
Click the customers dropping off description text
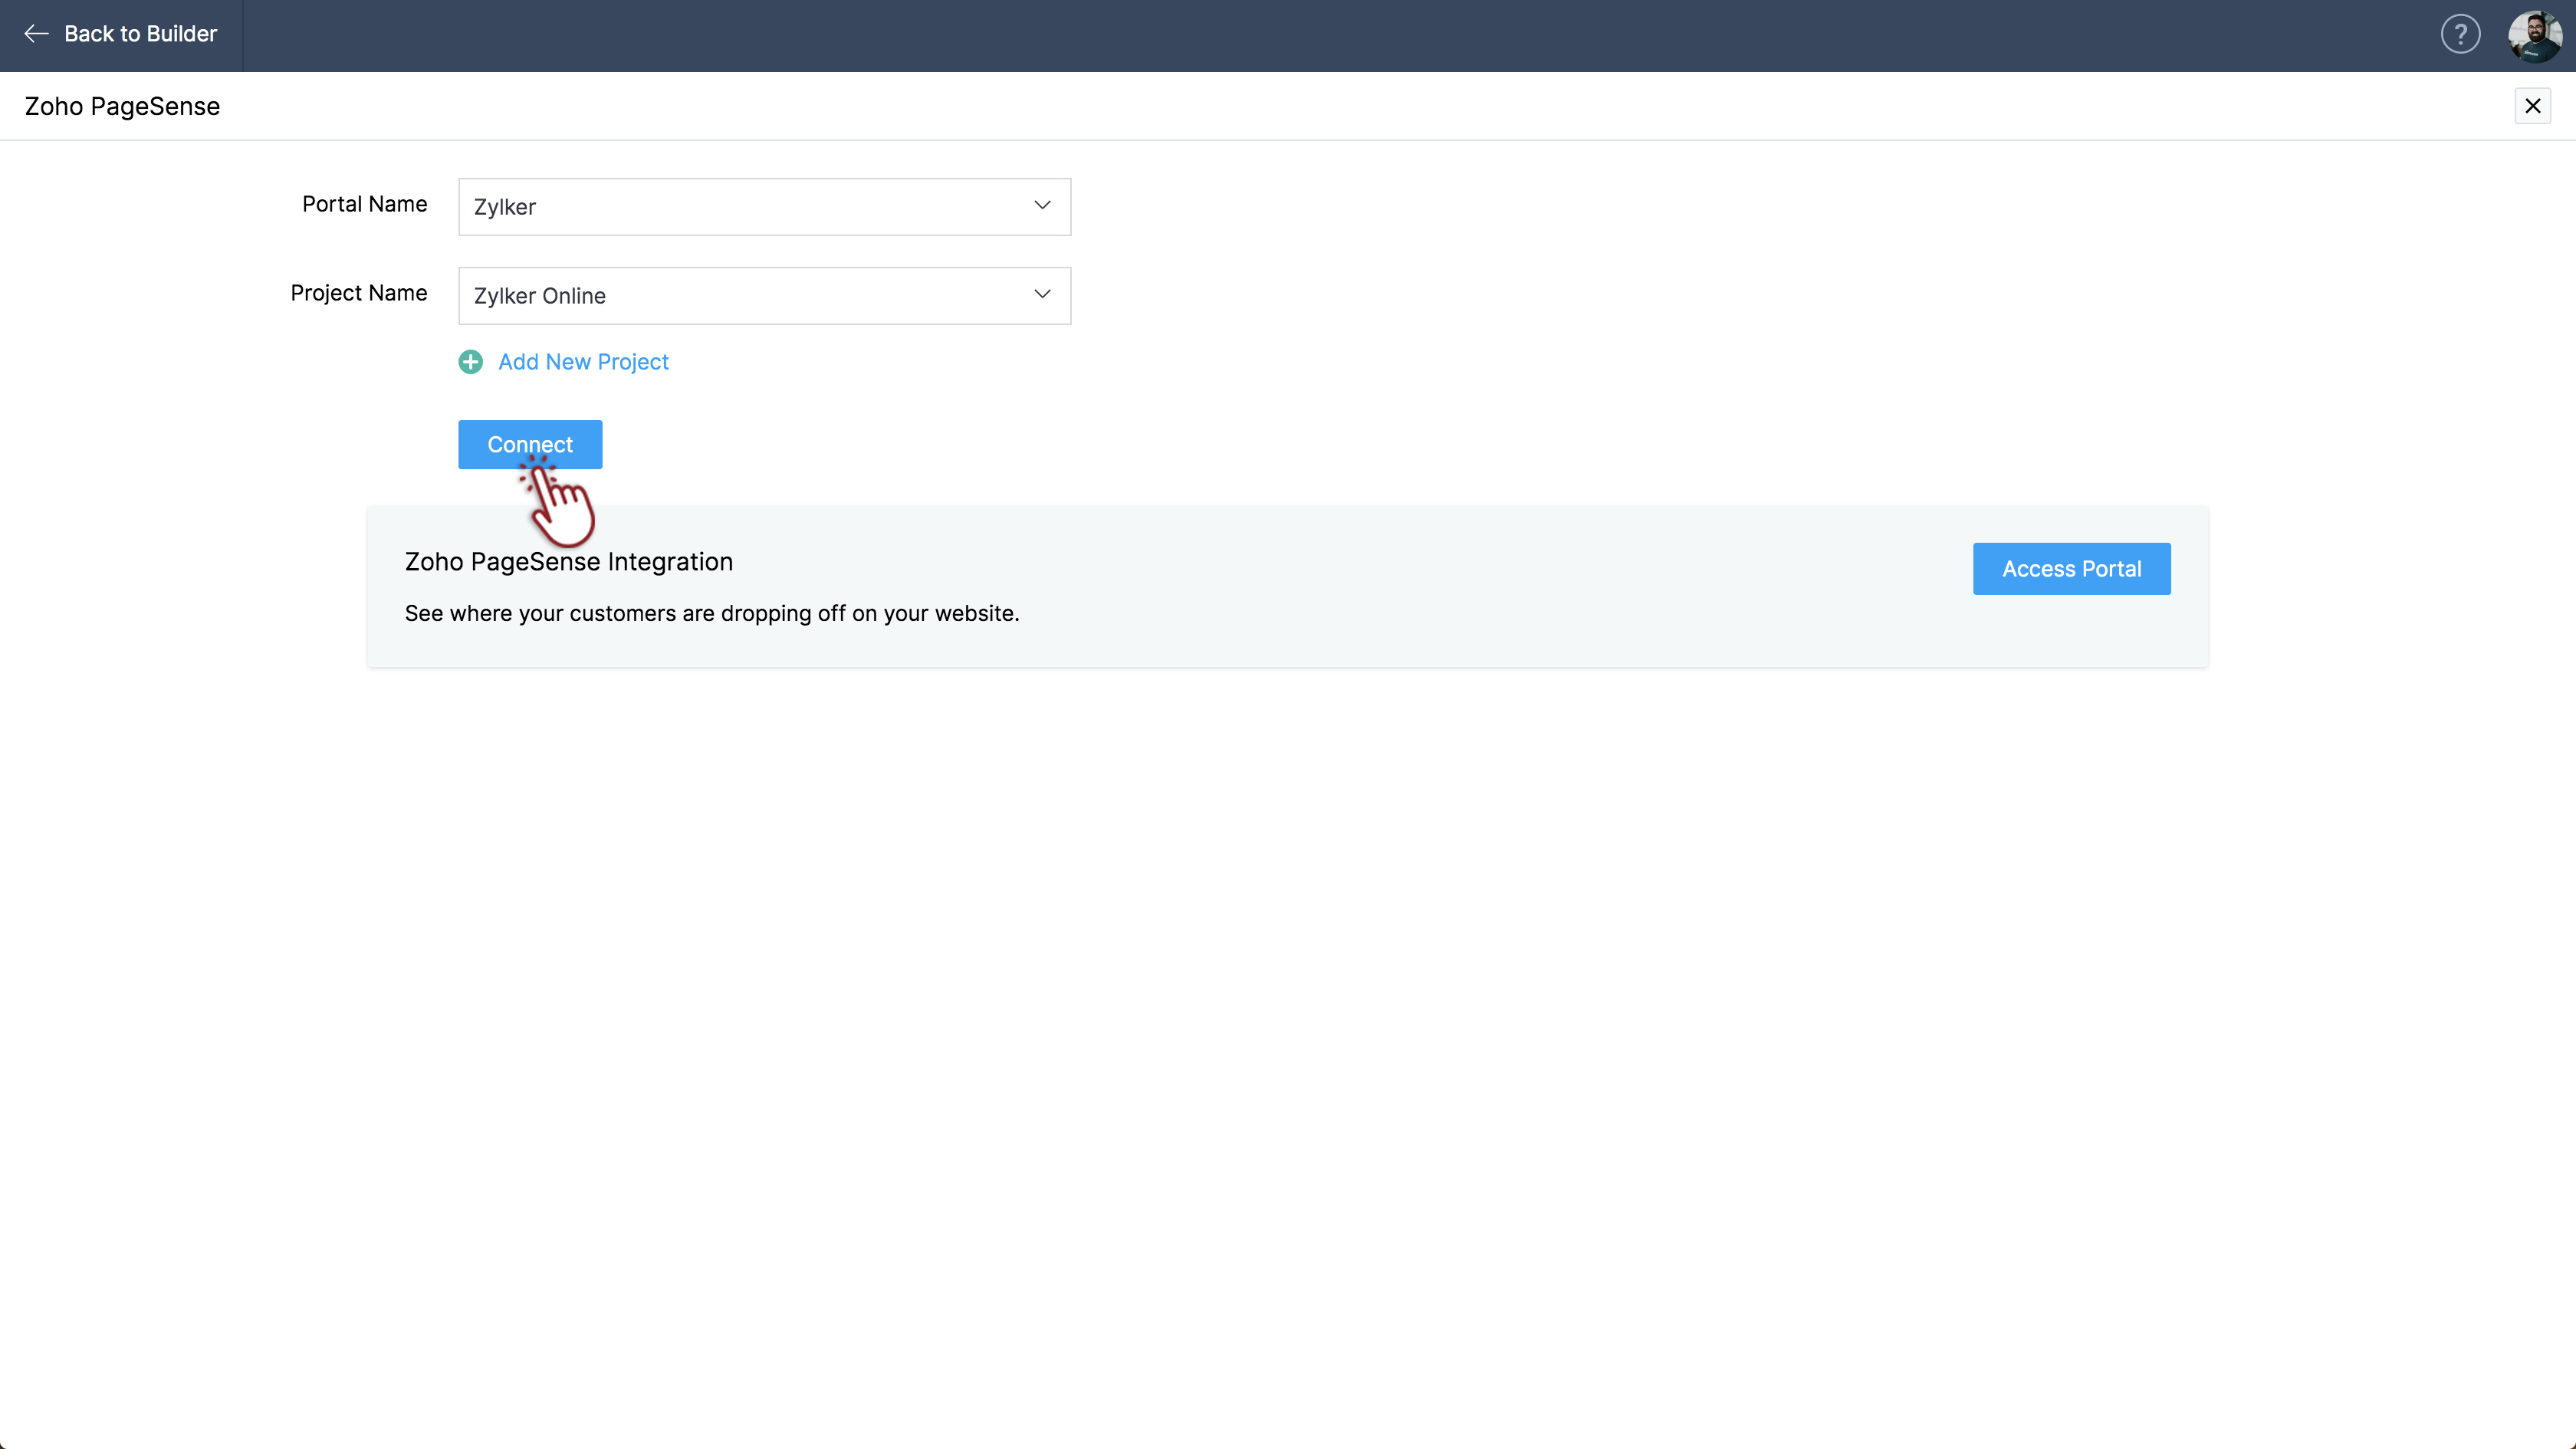click(x=711, y=614)
